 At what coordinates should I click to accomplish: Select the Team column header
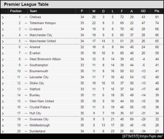pyautogui.click(x=33, y=11)
